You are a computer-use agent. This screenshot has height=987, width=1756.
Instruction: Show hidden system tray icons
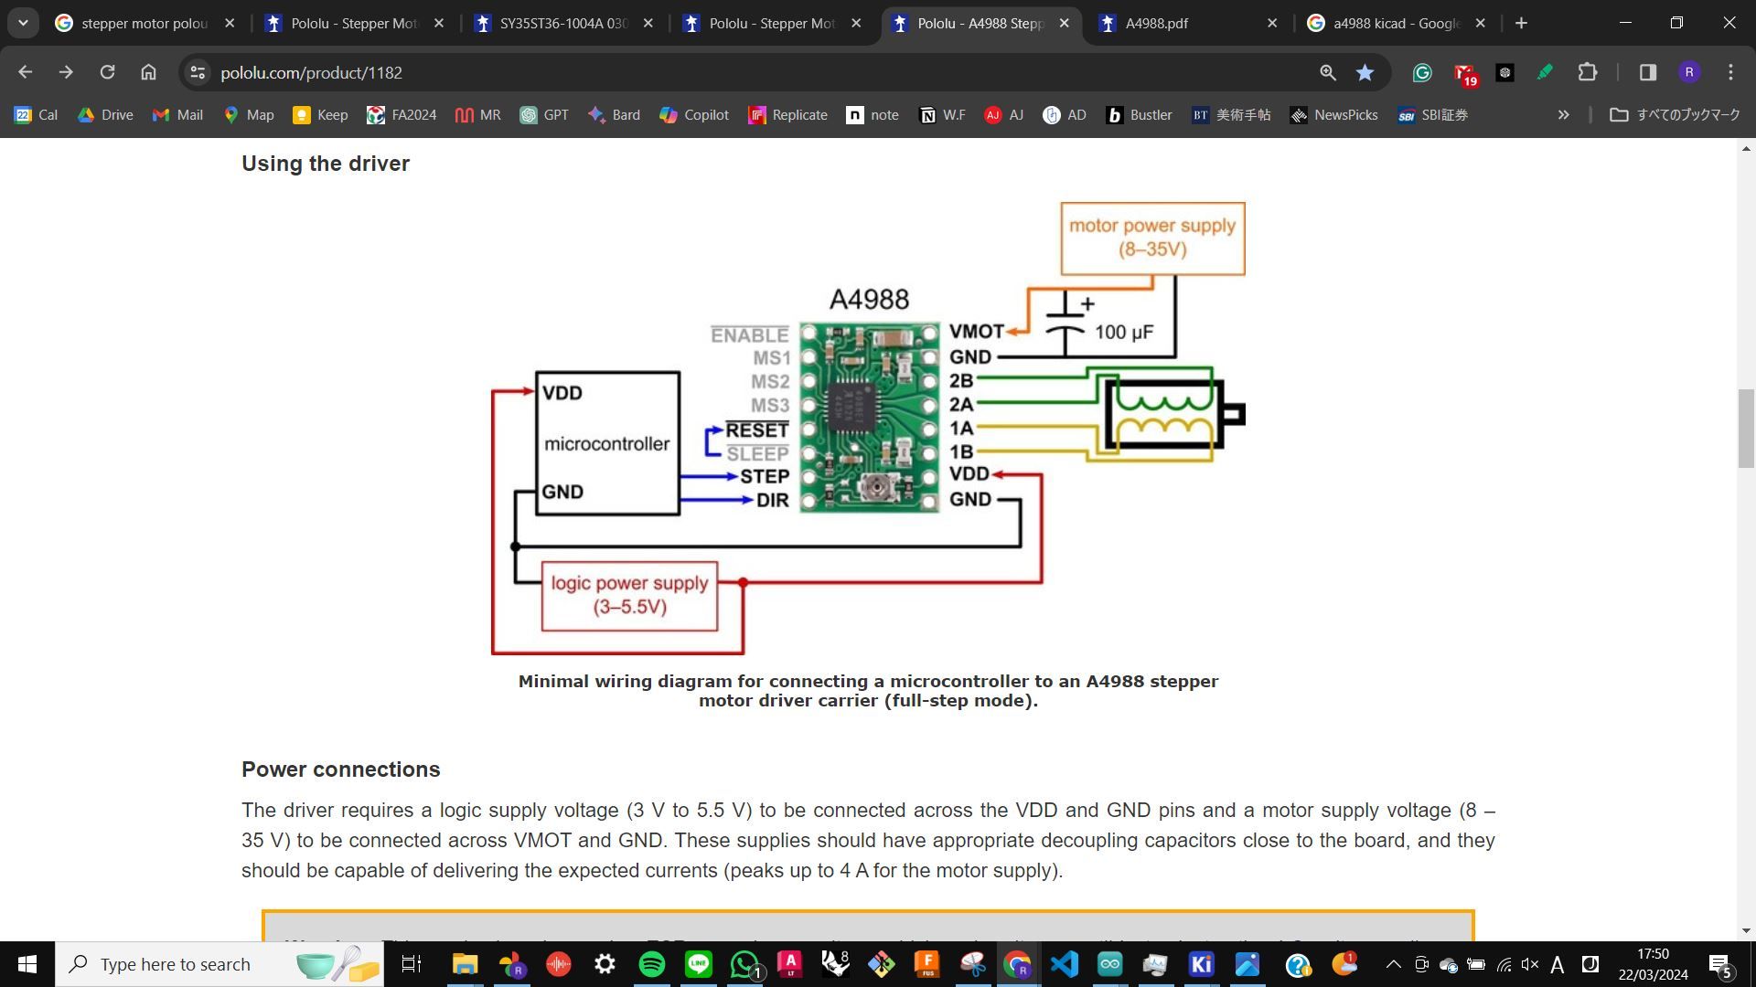[1393, 964]
